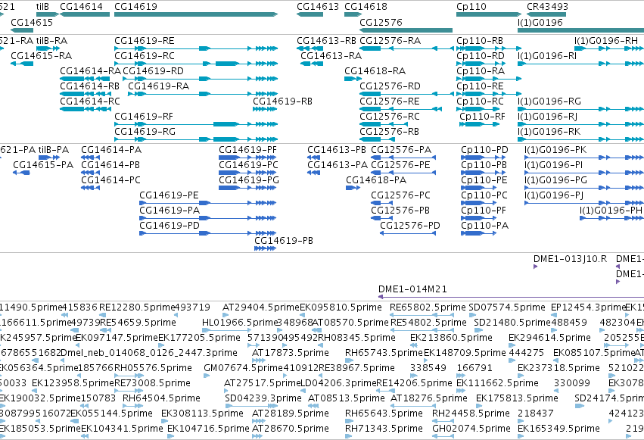This screenshot has height=440, width=644.
Task: Select the CG14615-PA protein label
Action: pos(43,165)
